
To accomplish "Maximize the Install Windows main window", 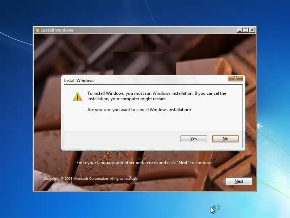I will point(246,30).
